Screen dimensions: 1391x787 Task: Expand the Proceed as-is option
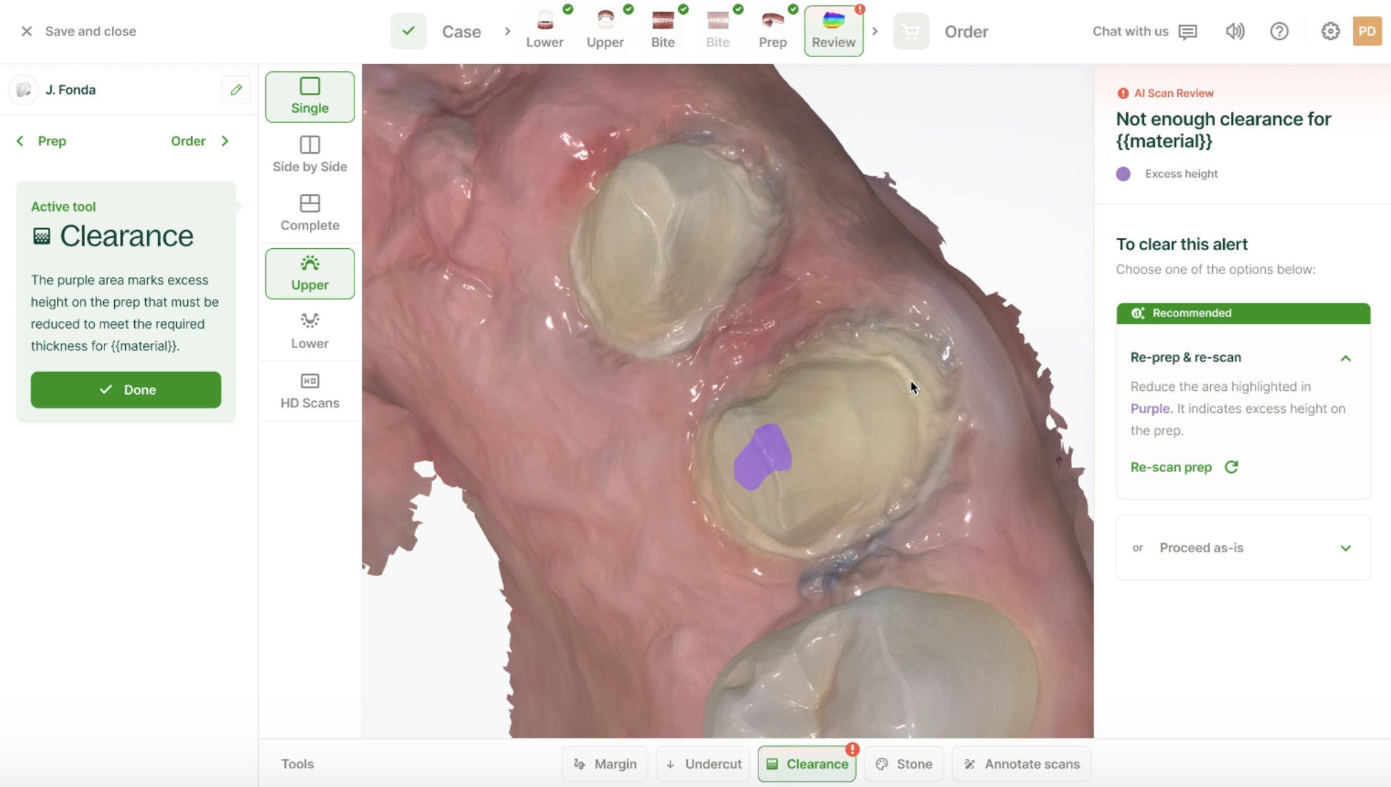point(1346,548)
